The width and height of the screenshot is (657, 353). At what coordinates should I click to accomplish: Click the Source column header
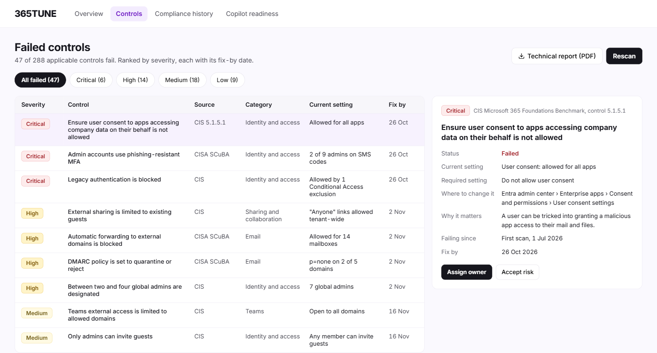pyautogui.click(x=204, y=104)
